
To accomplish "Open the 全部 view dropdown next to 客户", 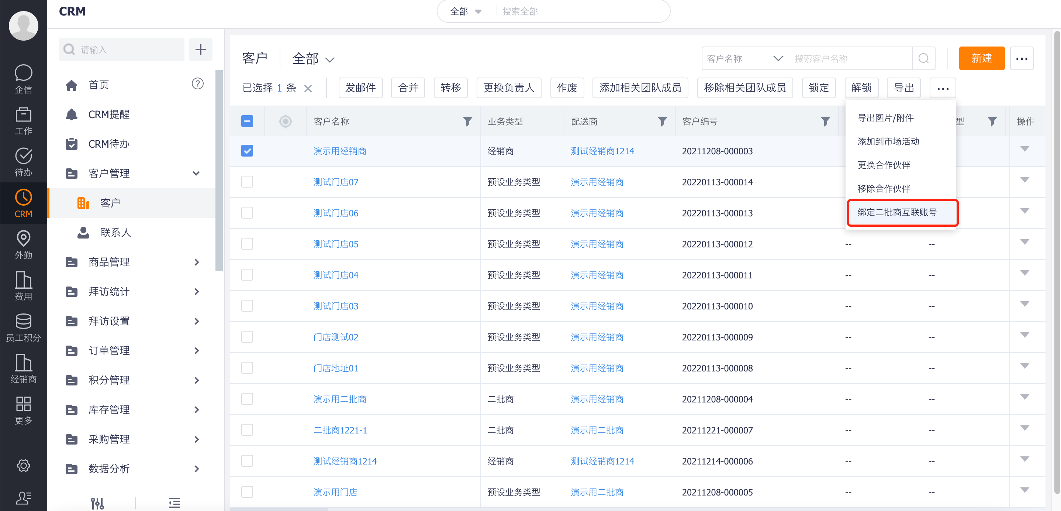I will [313, 58].
